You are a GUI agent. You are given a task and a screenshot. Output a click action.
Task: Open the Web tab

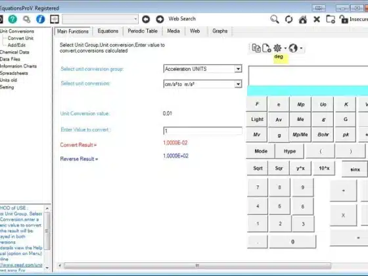[x=195, y=32]
